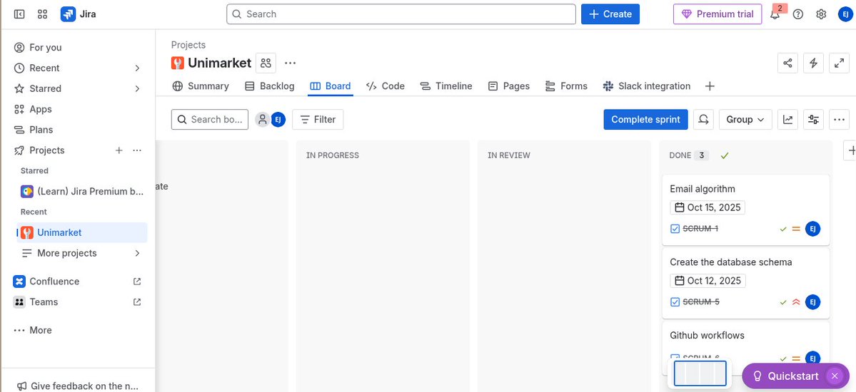Image resolution: width=856 pixels, height=392 pixels.
Task: Open the board more-actions three-dot menu
Action: pyautogui.click(x=839, y=120)
